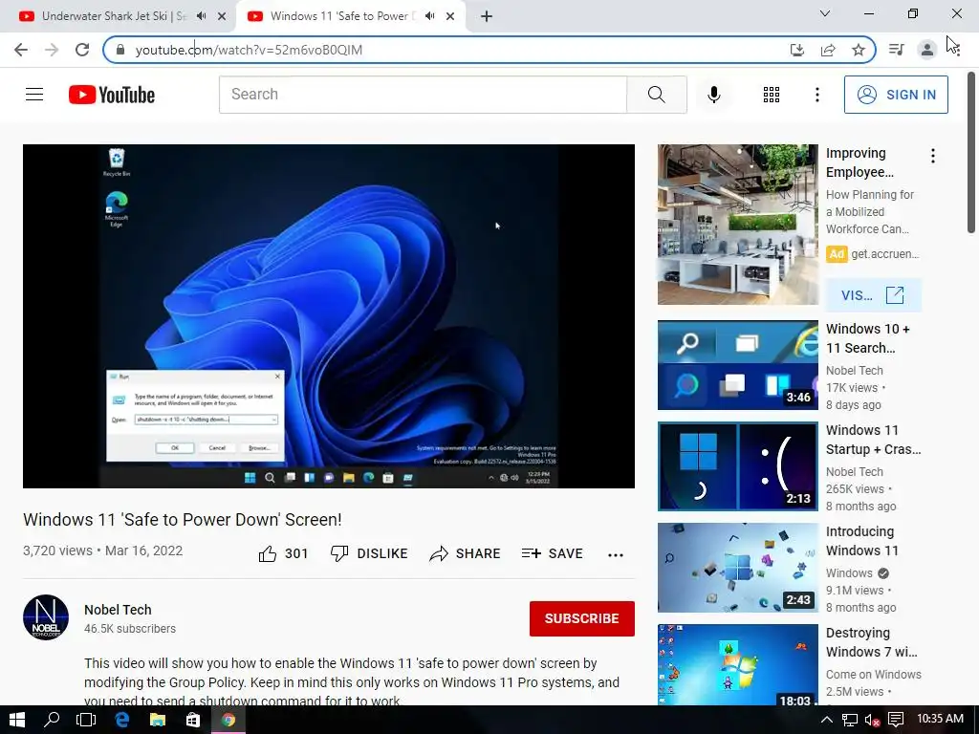979x734 pixels.
Task: Open the YouTube apps grid icon
Action: click(772, 95)
